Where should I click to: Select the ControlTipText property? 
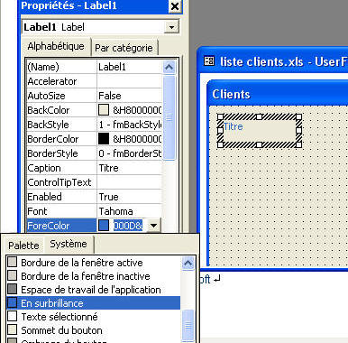[x=61, y=182]
